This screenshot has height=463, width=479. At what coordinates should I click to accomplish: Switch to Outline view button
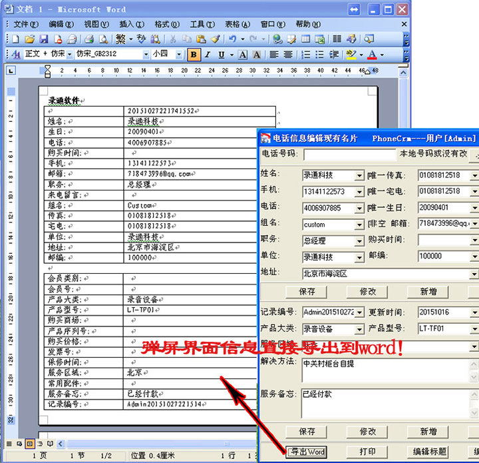click(x=40, y=444)
